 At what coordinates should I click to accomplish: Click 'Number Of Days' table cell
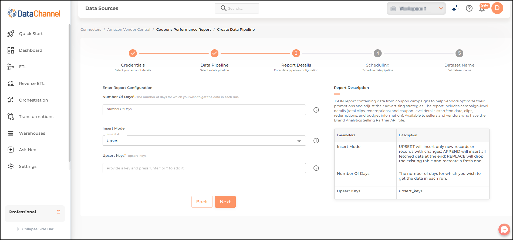[365, 178]
